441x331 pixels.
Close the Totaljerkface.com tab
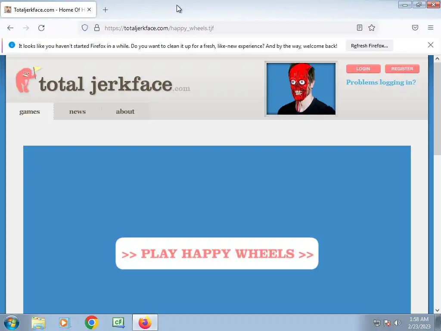[89, 9]
